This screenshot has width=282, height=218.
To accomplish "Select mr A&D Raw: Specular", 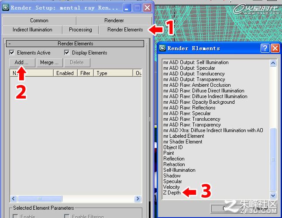I will 187,113.
